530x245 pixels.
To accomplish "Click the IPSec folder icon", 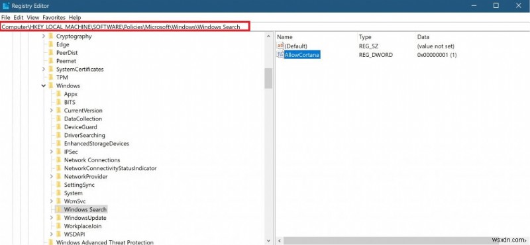I will coord(59,152).
